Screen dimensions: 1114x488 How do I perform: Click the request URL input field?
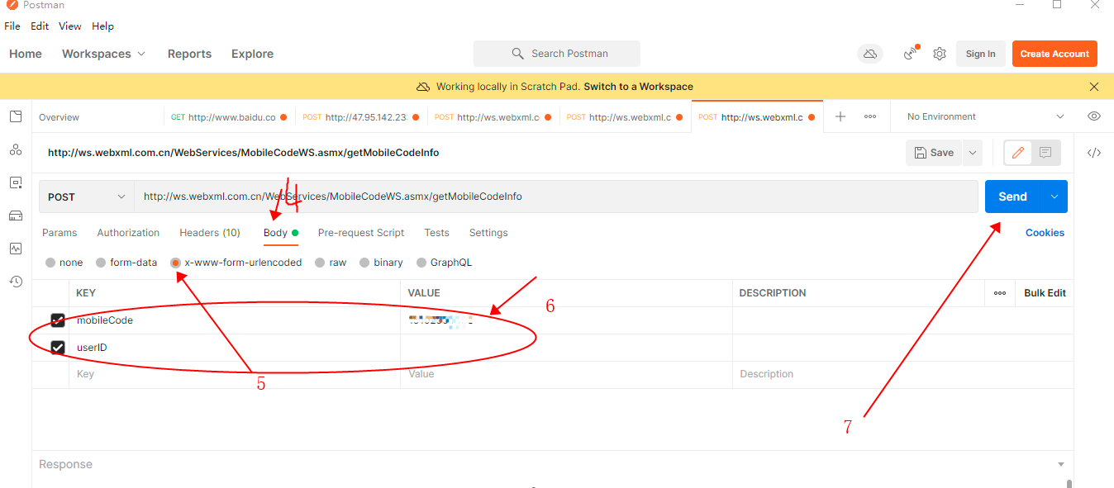pyautogui.click(x=556, y=197)
